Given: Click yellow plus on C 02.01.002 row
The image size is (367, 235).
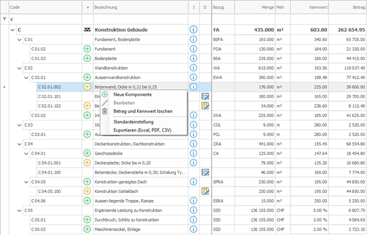Looking at the screenshot, I should coord(87,87).
